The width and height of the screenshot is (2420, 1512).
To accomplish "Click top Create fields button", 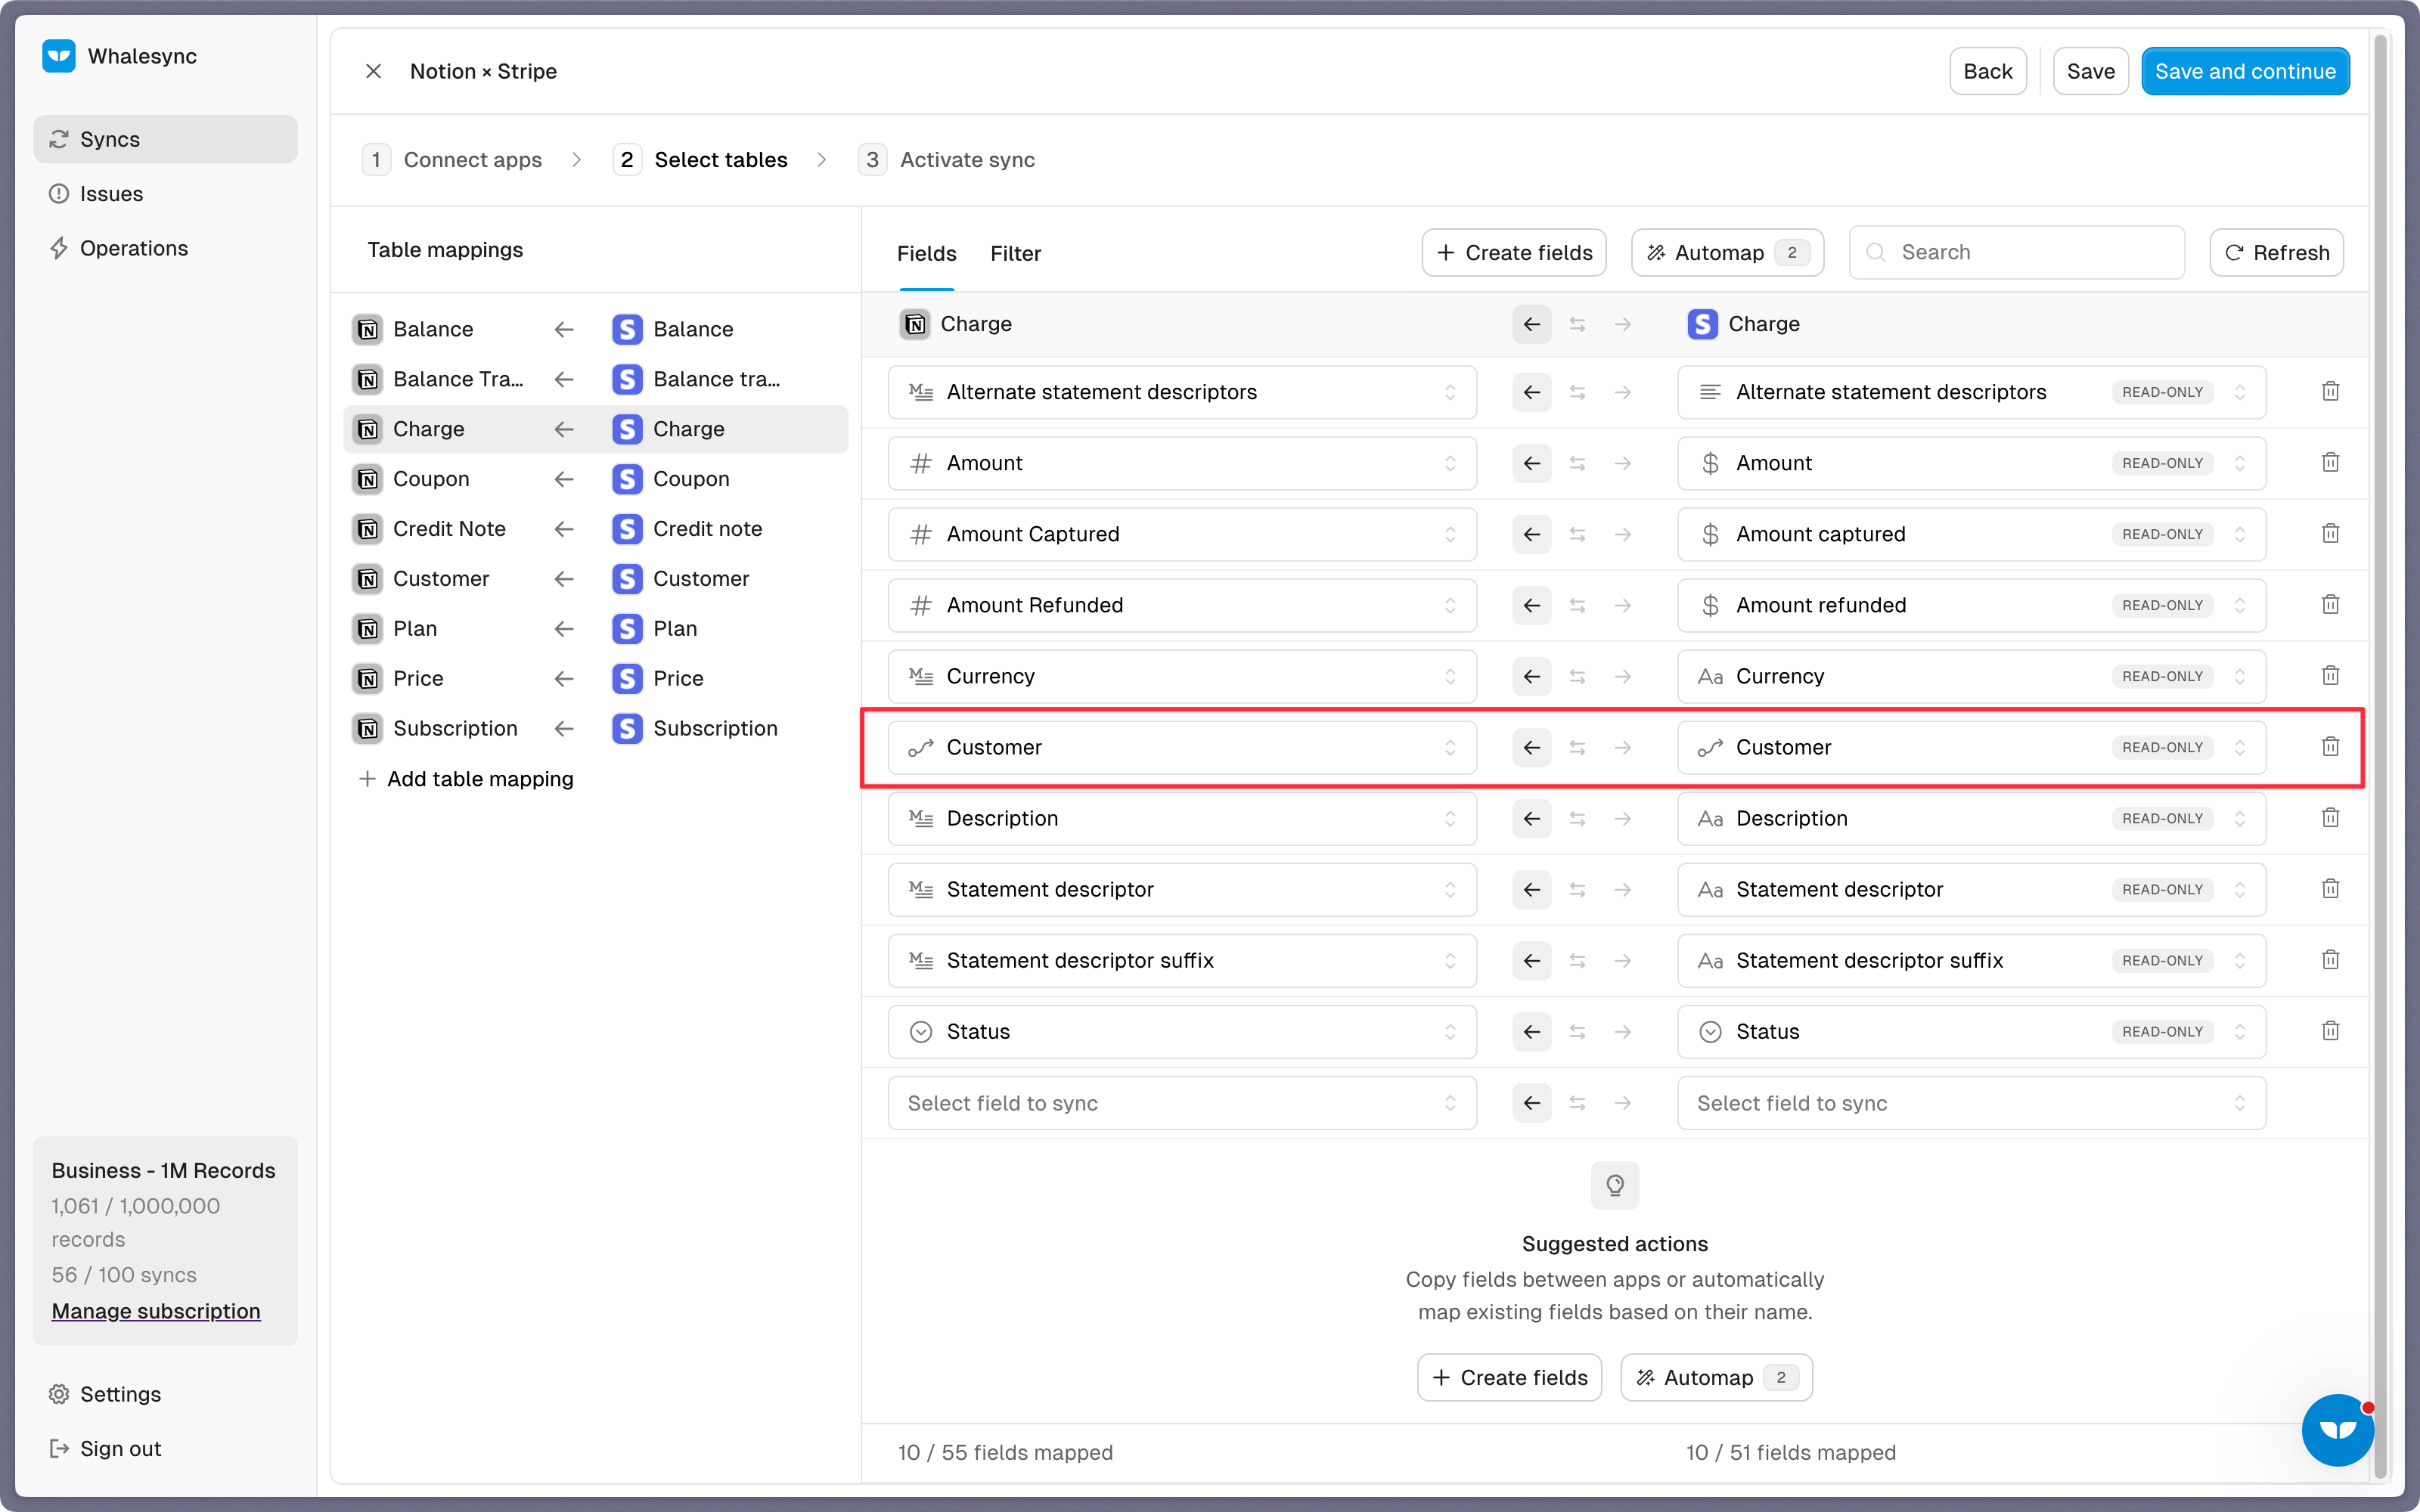I will pos(1513,253).
